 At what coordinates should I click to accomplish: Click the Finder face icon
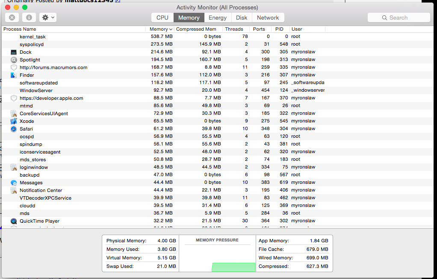point(14,75)
